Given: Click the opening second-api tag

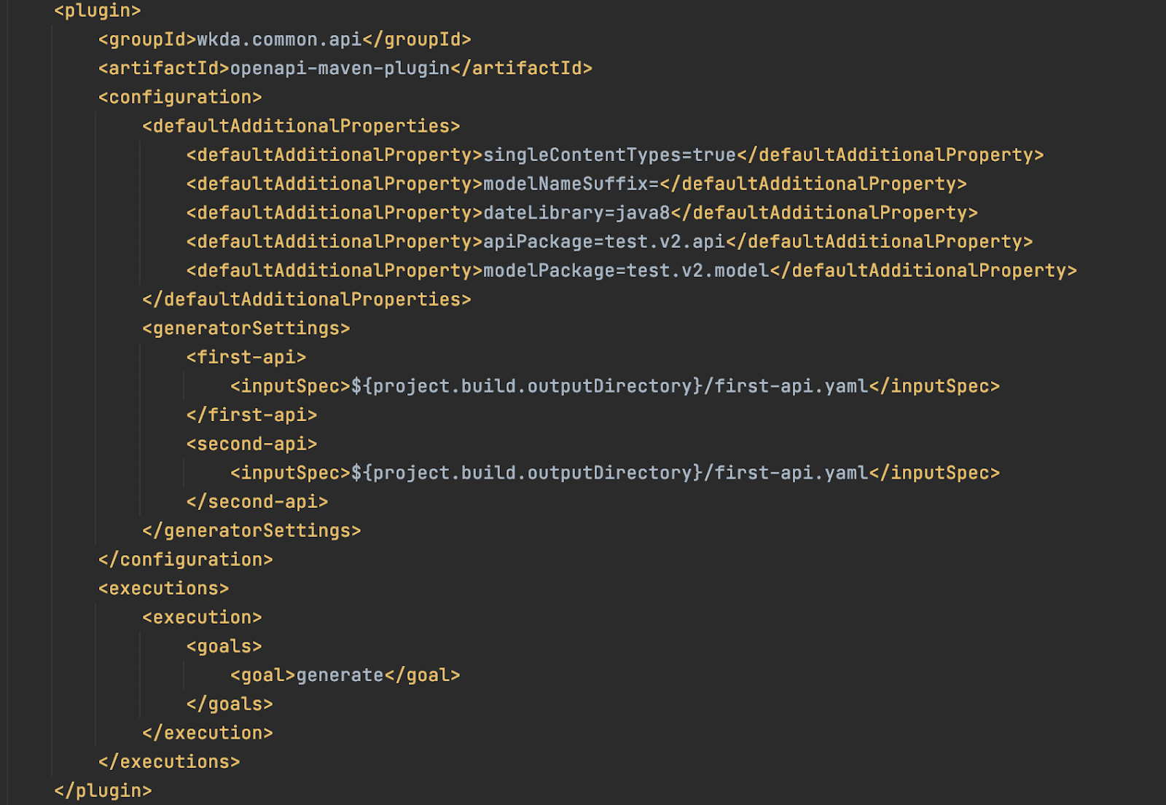Looking at the screenshot, I should tap(251, 444).
